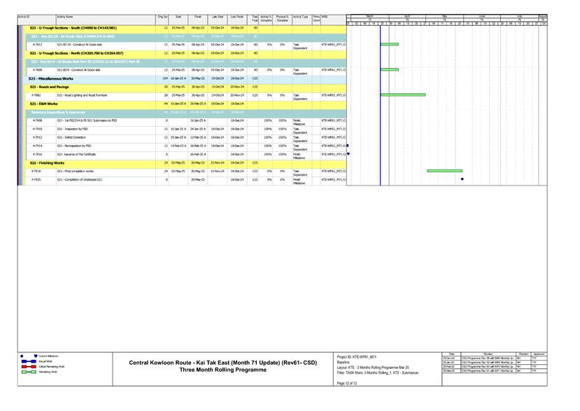Click the Remaining Work green legend icon

(27, 372)
